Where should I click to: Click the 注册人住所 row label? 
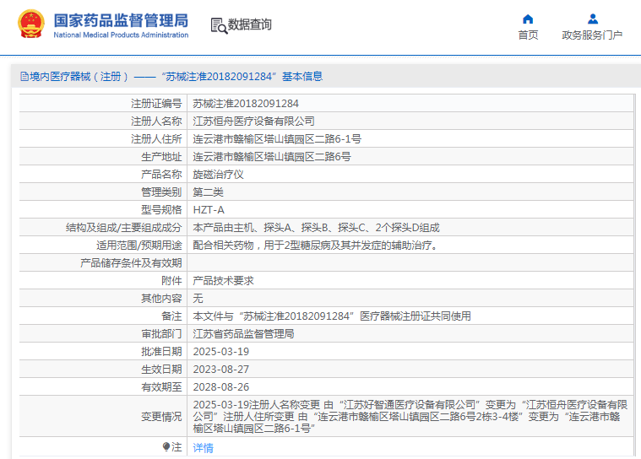click(156, 139)
